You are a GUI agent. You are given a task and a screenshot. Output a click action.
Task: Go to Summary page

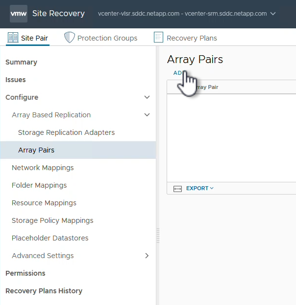click(21, 62)
